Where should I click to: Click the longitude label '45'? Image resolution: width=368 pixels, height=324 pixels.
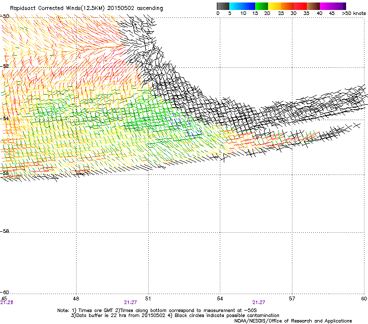coord(4,299)
